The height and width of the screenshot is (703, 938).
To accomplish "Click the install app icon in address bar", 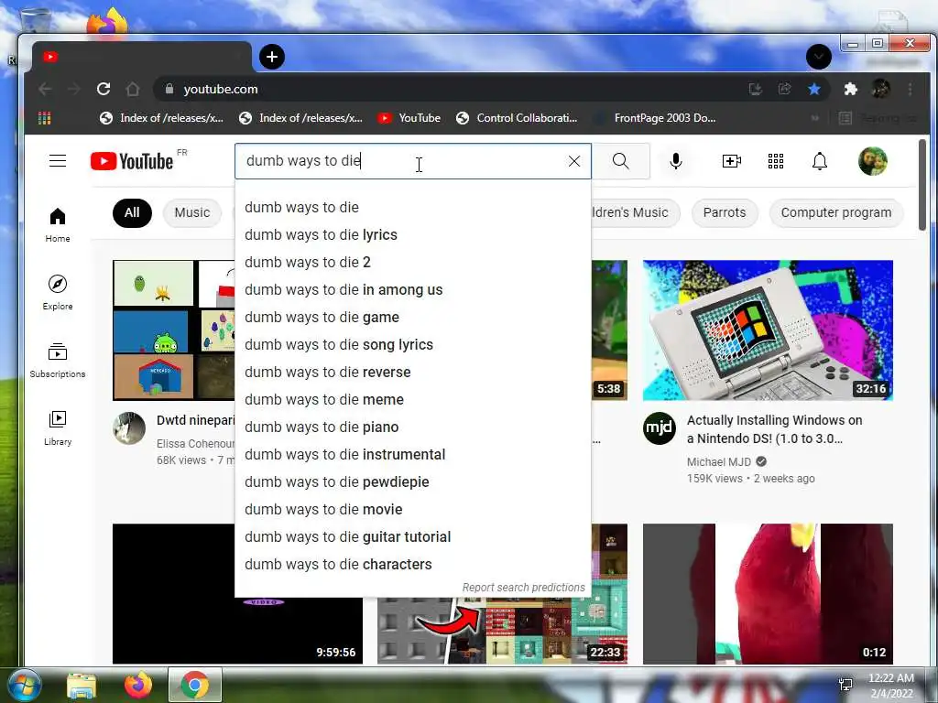I will 756,89.
